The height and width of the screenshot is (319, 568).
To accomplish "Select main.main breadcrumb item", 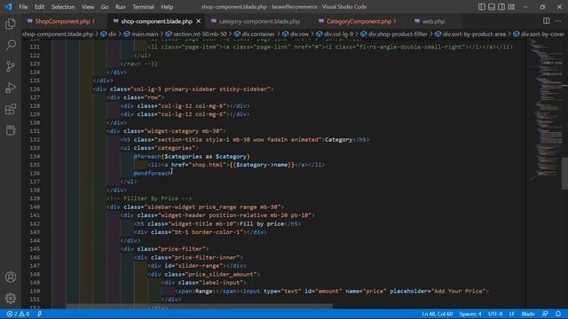I will [x=145, y=34].
